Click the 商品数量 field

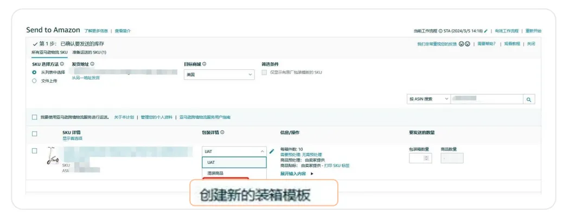tap(452, 158)
